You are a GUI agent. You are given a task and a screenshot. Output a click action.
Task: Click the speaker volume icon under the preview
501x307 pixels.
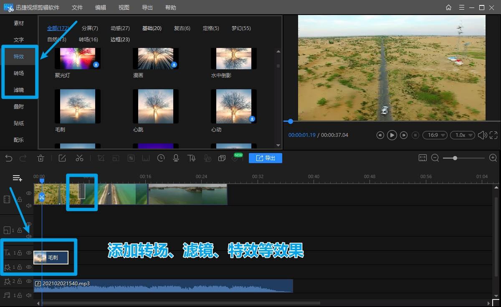(482, 135)
